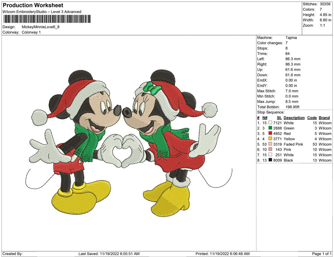Viewport: 334px width, 257px height.
Task: Click the 'St.' column header
Action: click(279, 117)
